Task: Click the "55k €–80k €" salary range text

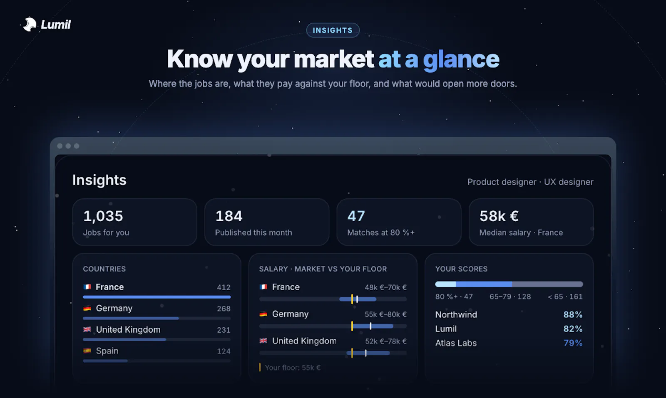Action: pos(385,314)
